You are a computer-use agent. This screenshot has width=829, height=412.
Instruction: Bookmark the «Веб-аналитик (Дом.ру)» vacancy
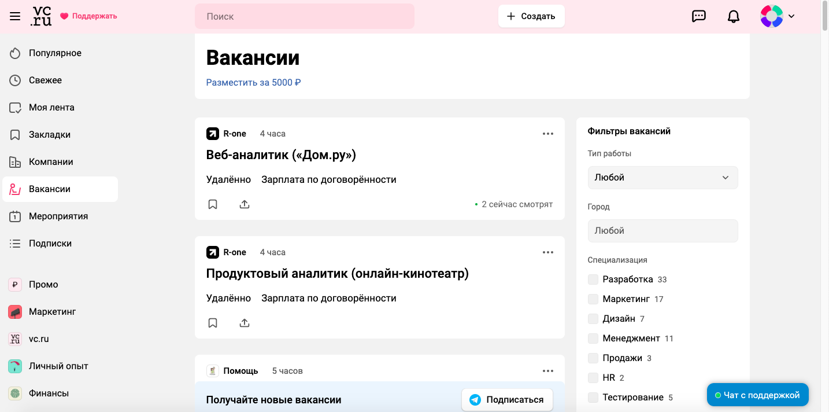tap(213, 204)
